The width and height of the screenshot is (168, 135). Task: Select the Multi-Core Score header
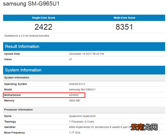click(x=125, y=18)
